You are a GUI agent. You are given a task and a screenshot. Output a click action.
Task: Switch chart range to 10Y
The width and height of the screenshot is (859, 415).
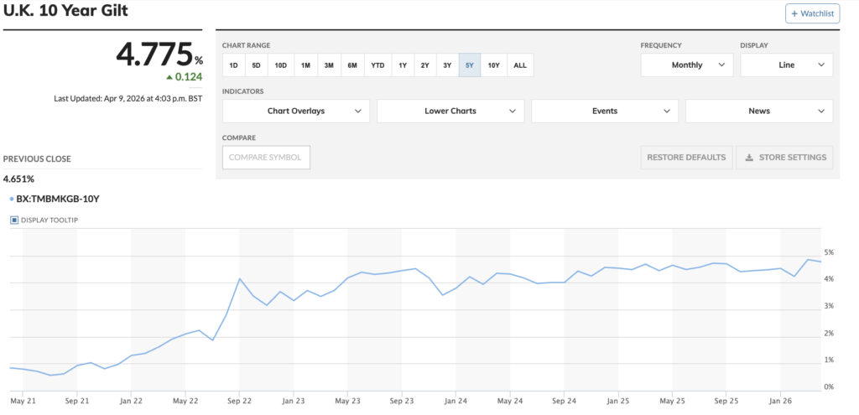click(493, 65)
